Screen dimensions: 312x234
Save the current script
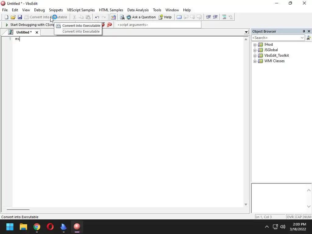point(20,17)
